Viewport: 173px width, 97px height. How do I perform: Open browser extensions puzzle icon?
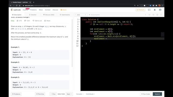click(x=156, y=5)
